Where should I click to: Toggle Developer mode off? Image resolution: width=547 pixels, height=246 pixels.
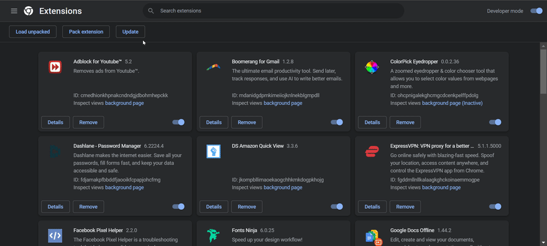[536, 11]
